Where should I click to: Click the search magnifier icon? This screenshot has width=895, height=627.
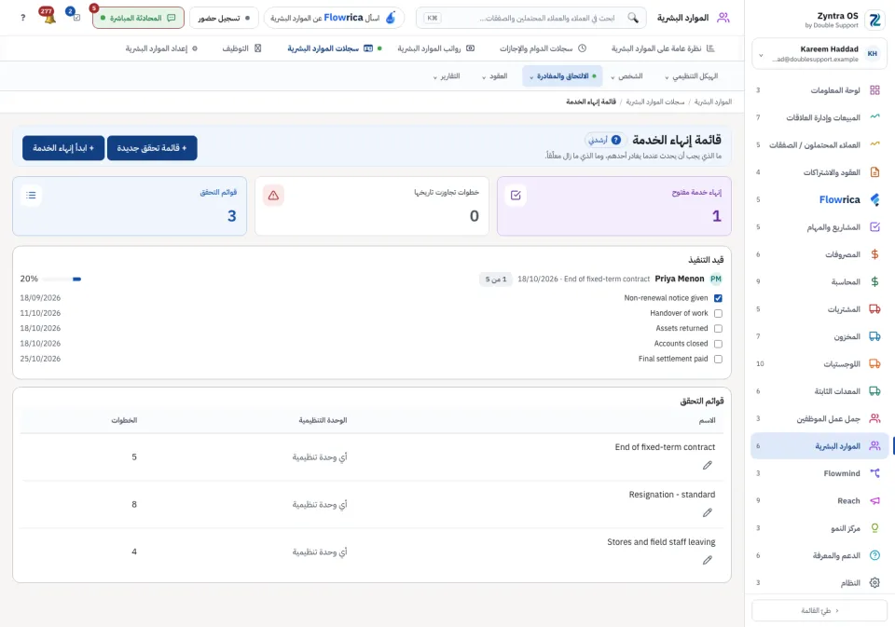(633, 18)
